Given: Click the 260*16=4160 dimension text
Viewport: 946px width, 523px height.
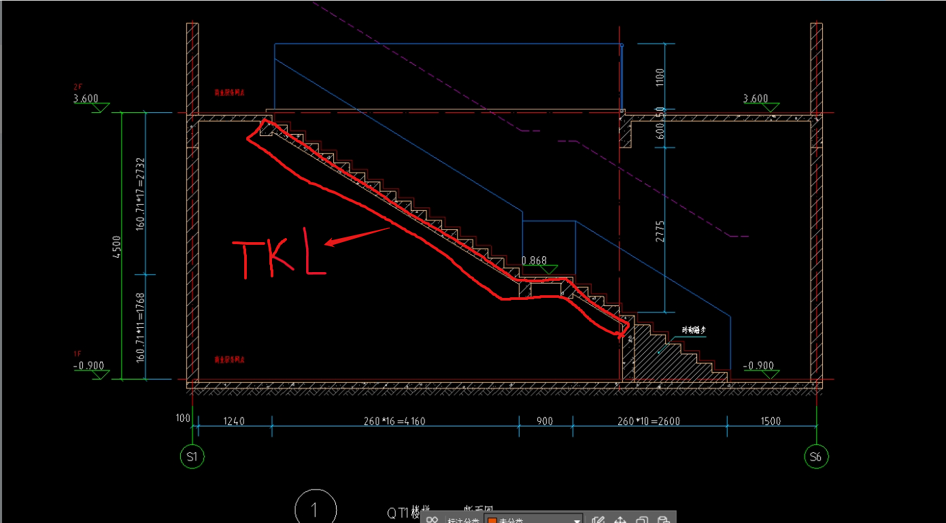Looking at the screenshot, I should pyautogui.click(x=394, y=421).
